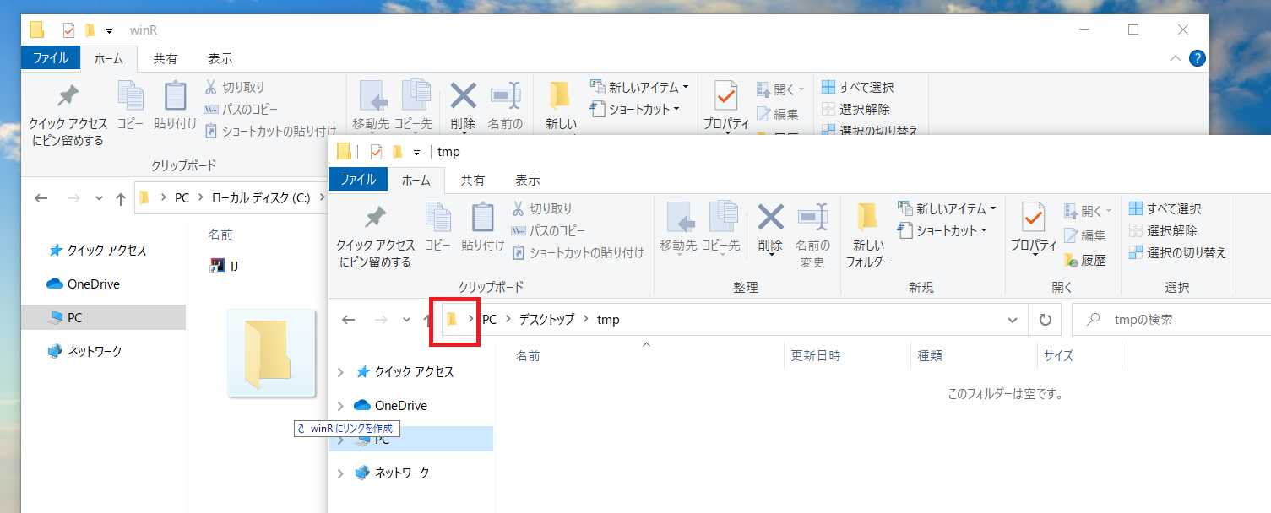Open the ファイル menu in the tmp window
The width and height of the screenshot is (1271, 513).
(x=357, y=180)
